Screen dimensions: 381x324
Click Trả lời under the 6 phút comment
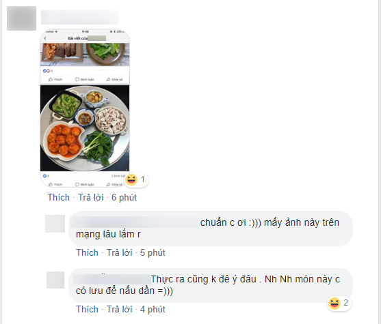click(x=91, y=198)
